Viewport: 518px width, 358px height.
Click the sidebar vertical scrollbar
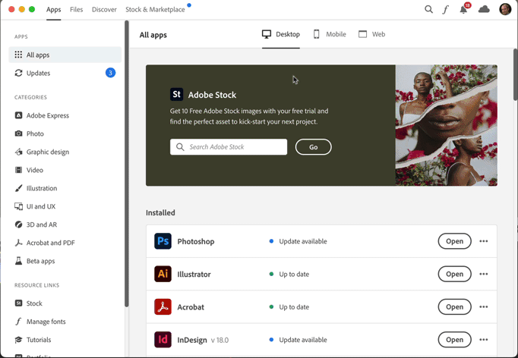point(127,164)
